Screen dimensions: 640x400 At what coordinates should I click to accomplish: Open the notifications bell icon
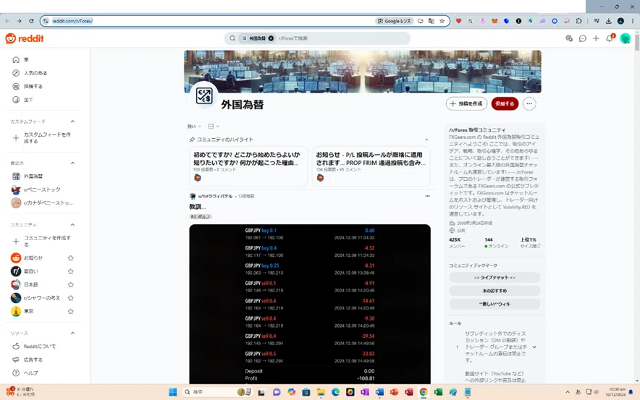click(x=610, y=38)
